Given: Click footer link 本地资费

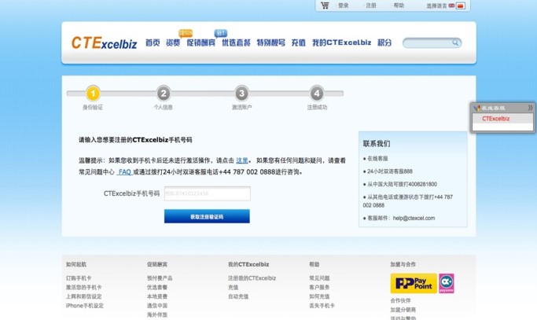Looking at the screenshot, I should [157, 296].
